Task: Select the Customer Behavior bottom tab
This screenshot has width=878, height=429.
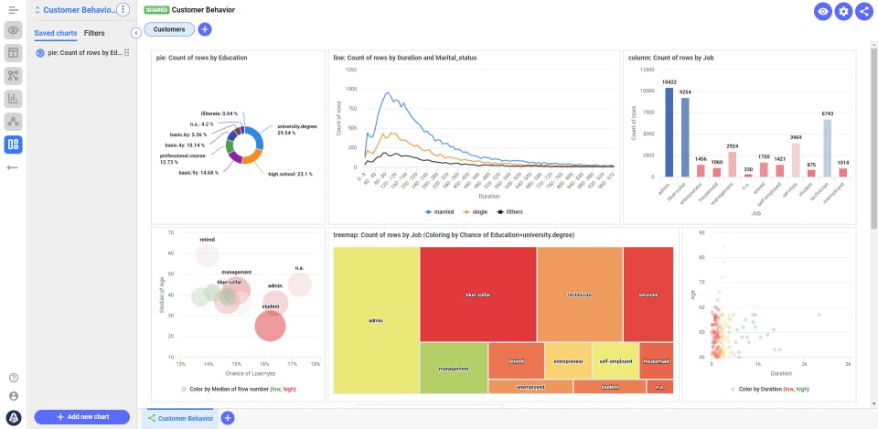Action: click(181, 418)
